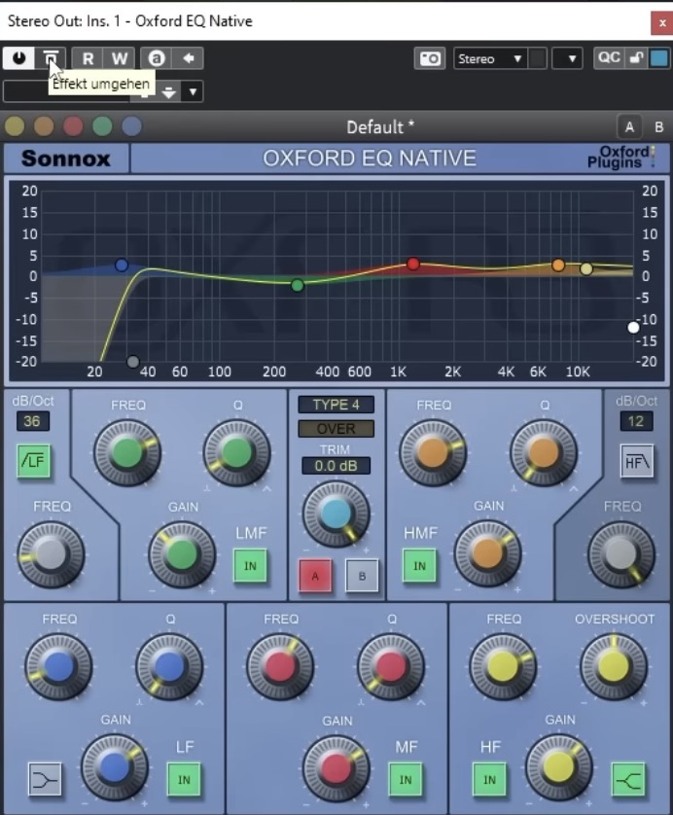Click the LF shelf shape icon
This screenshot has width=673, height=815.
click(45, 779)
